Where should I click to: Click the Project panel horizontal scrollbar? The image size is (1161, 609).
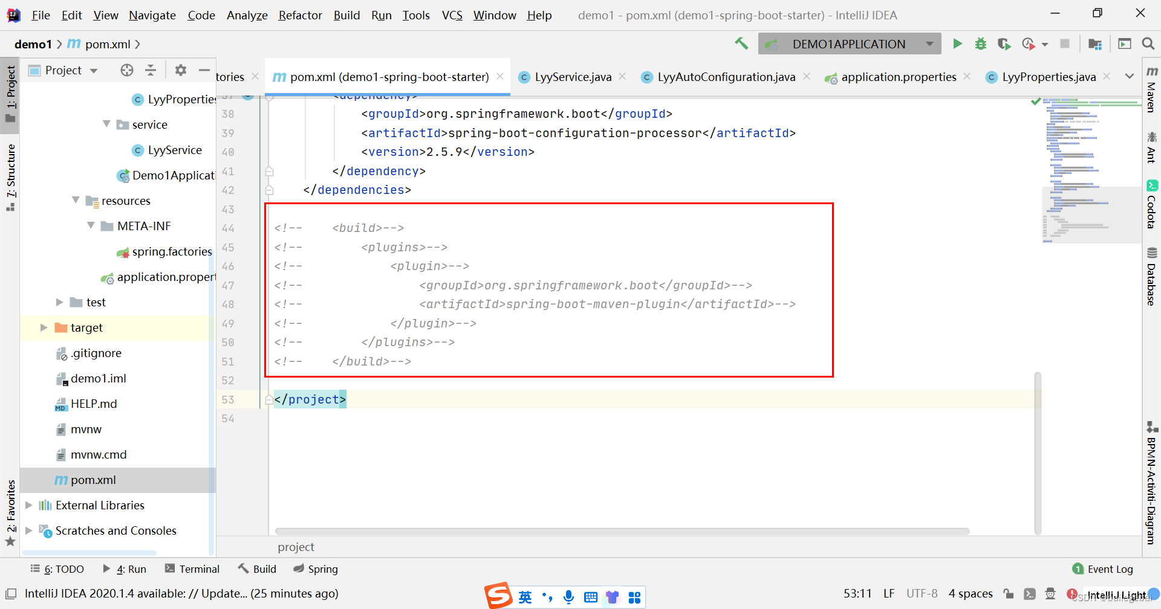pos(89,552)
